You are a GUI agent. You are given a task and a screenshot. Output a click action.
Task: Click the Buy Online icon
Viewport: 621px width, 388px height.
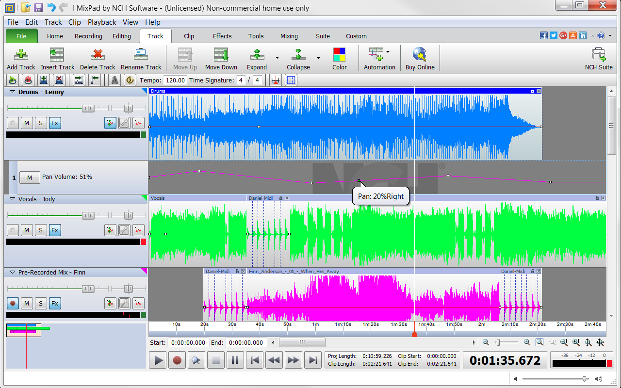tap(420, 54)
